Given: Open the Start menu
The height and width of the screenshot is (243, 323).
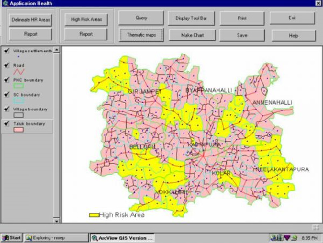Looking at the screenshot, I should tap(11, 238).
